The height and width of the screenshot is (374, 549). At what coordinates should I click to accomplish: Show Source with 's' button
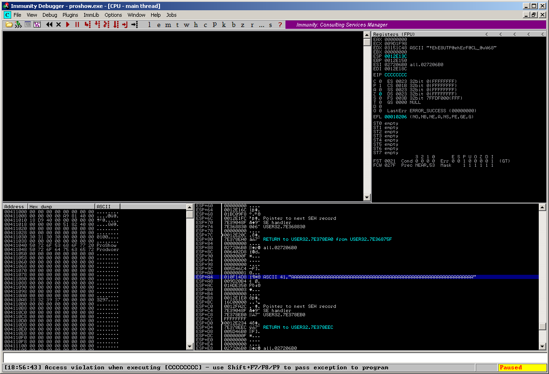click(270, 25)
